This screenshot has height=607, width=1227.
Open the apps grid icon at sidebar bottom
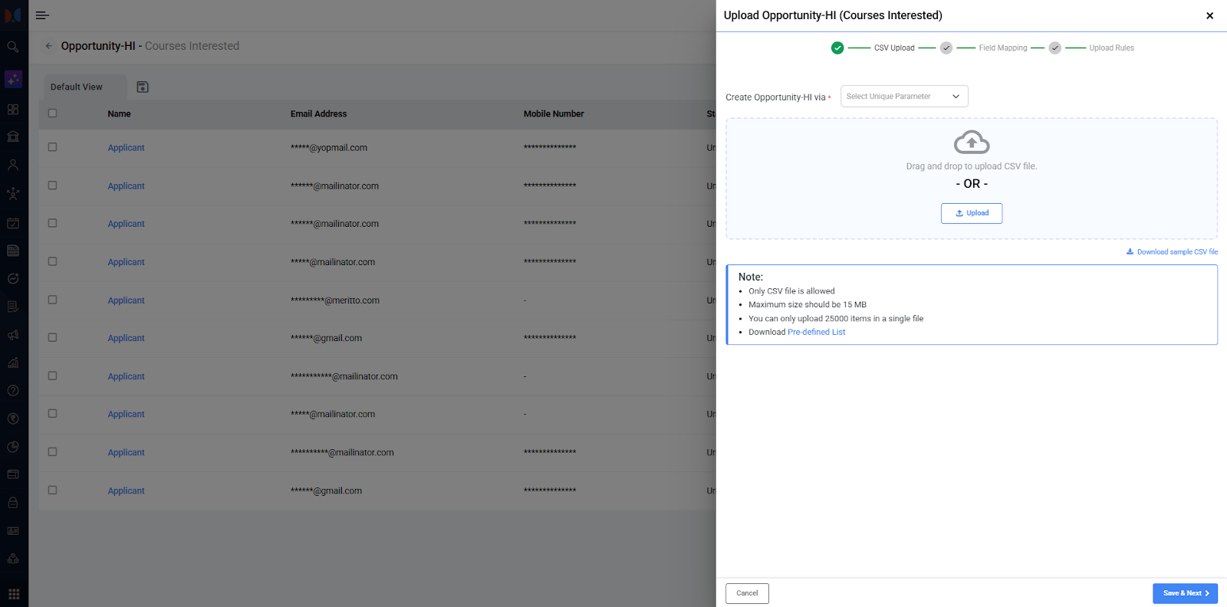(x=13, y=594)
